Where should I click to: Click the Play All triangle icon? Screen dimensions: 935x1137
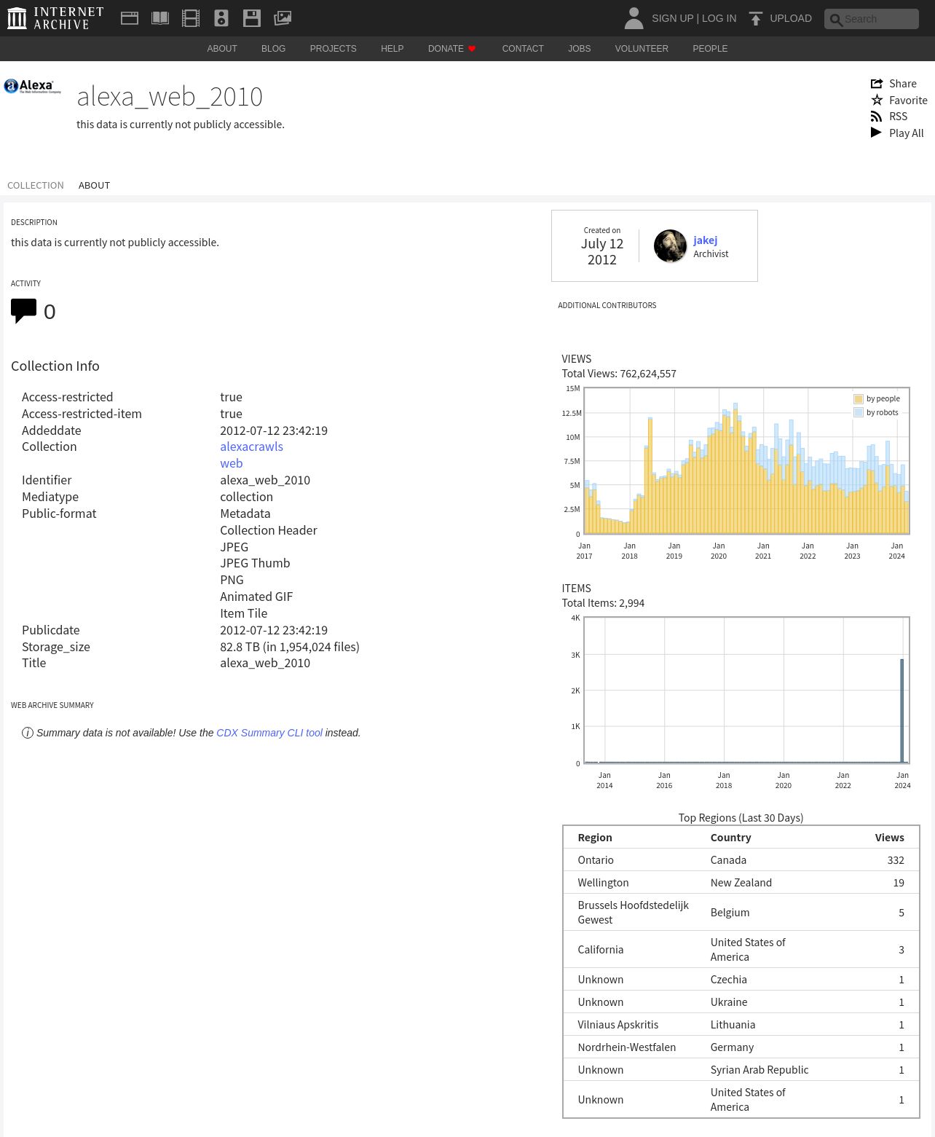point(876,133)
